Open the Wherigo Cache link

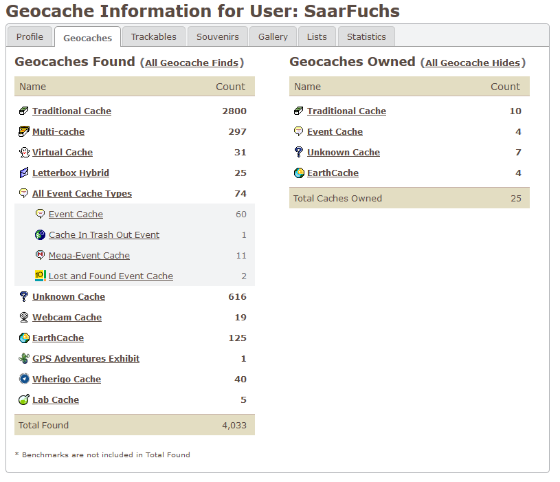[x=67, y=379]
